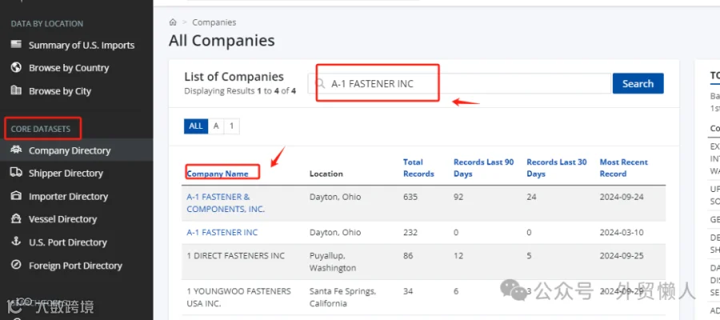Sort by Most Recent Record column
The width and height of the screenshot is (720, 320).
[623, 168]
